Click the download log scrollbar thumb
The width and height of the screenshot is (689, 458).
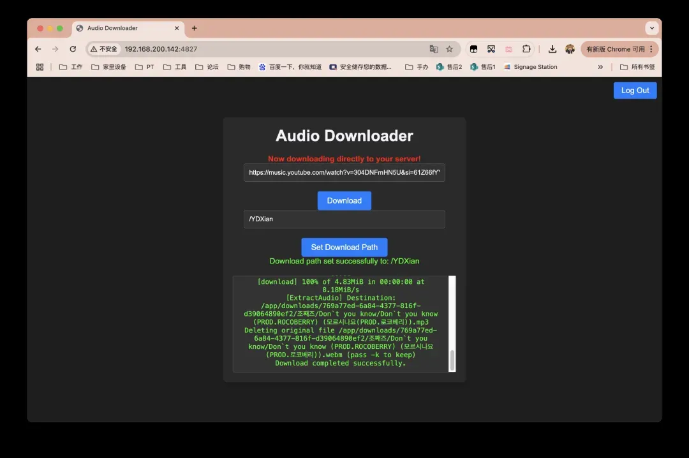pos(452,360)
